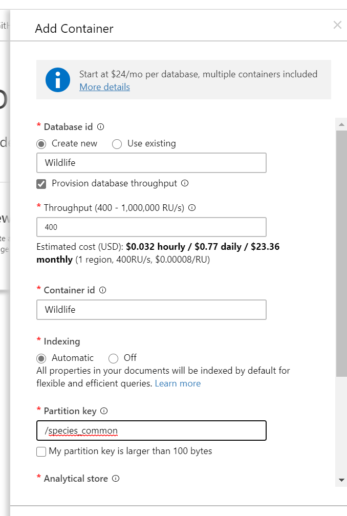347x516 pixels.
Task: Set Indexing to Automatic
Action: (x=41, y=358)
